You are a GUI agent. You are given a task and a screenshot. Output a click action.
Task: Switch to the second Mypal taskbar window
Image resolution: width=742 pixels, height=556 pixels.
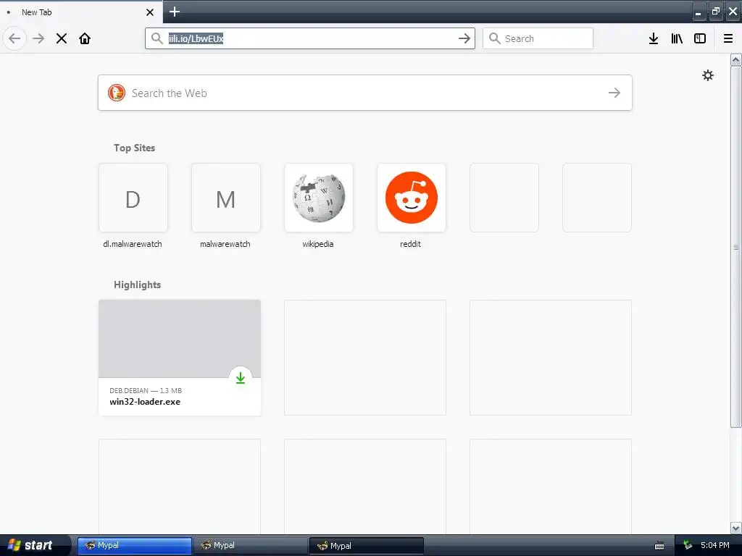coord(250,546)
